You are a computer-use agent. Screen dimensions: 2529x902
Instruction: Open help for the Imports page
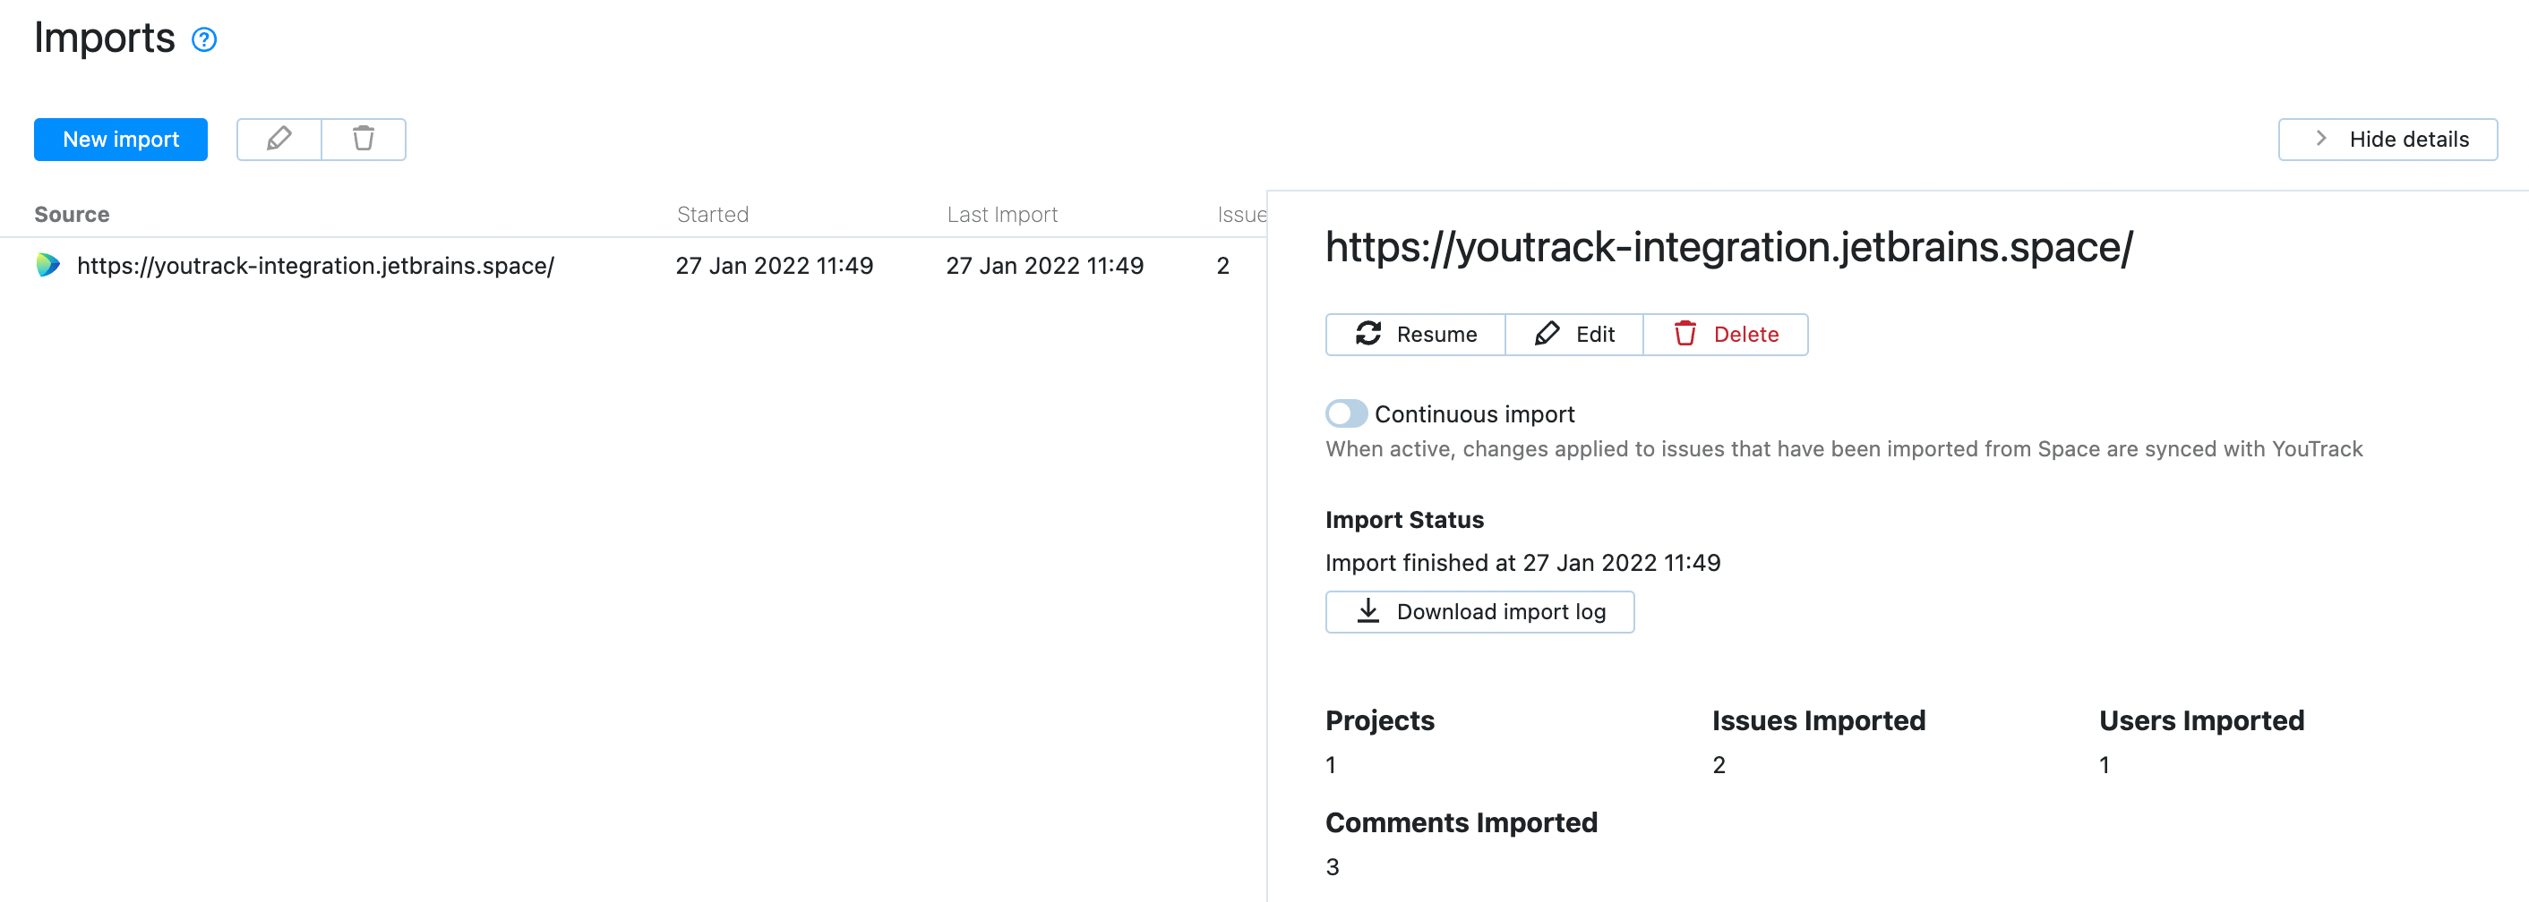coord(204,40)
